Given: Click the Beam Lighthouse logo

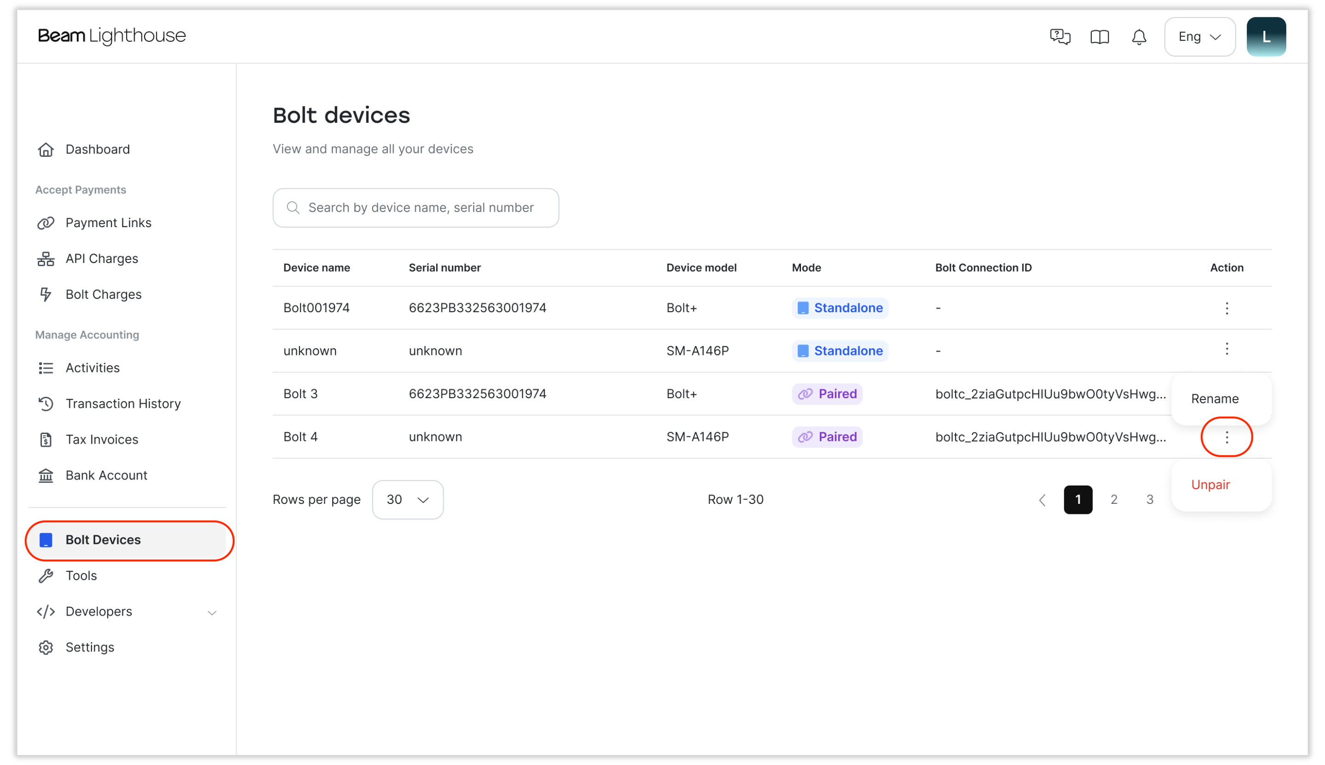Looking at the screenshot, I should pos(112,36).
